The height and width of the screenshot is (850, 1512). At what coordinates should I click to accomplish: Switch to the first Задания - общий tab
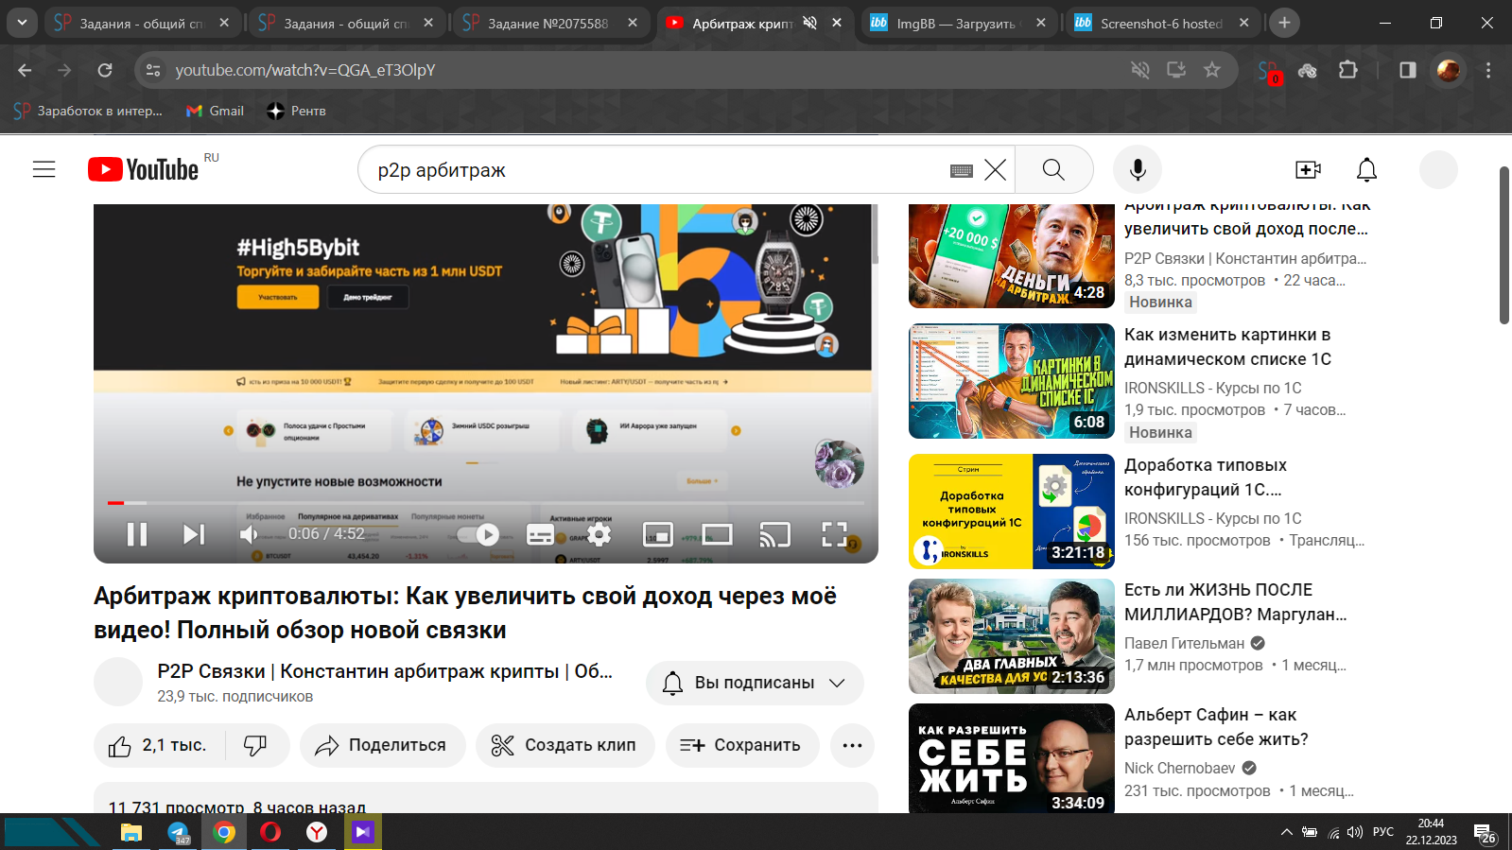(x=141, y=23)
